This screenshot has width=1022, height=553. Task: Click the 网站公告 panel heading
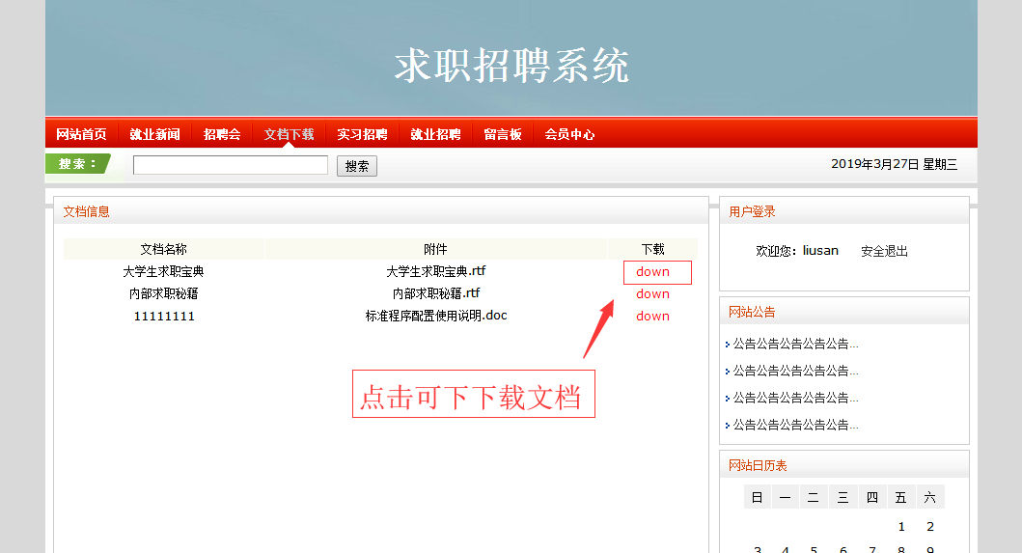pos(752,313)
